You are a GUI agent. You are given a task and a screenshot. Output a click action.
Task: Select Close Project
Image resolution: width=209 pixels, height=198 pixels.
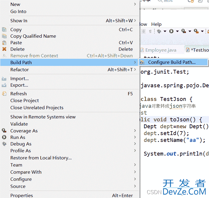[x=69, y=101]
